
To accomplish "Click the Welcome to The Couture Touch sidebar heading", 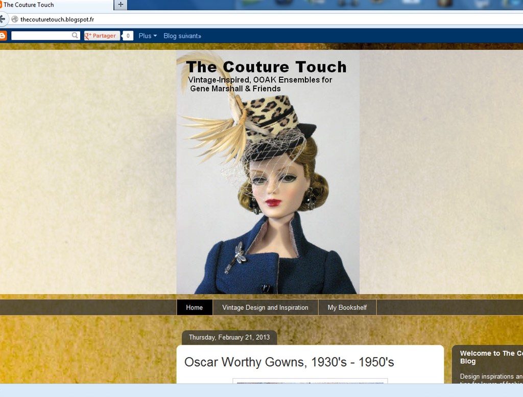I will pyautogui.click(x=490, y=357).
